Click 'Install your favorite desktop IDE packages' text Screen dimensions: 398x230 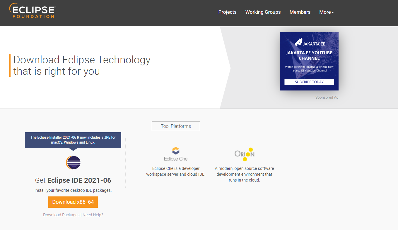(x=73, y=190)
